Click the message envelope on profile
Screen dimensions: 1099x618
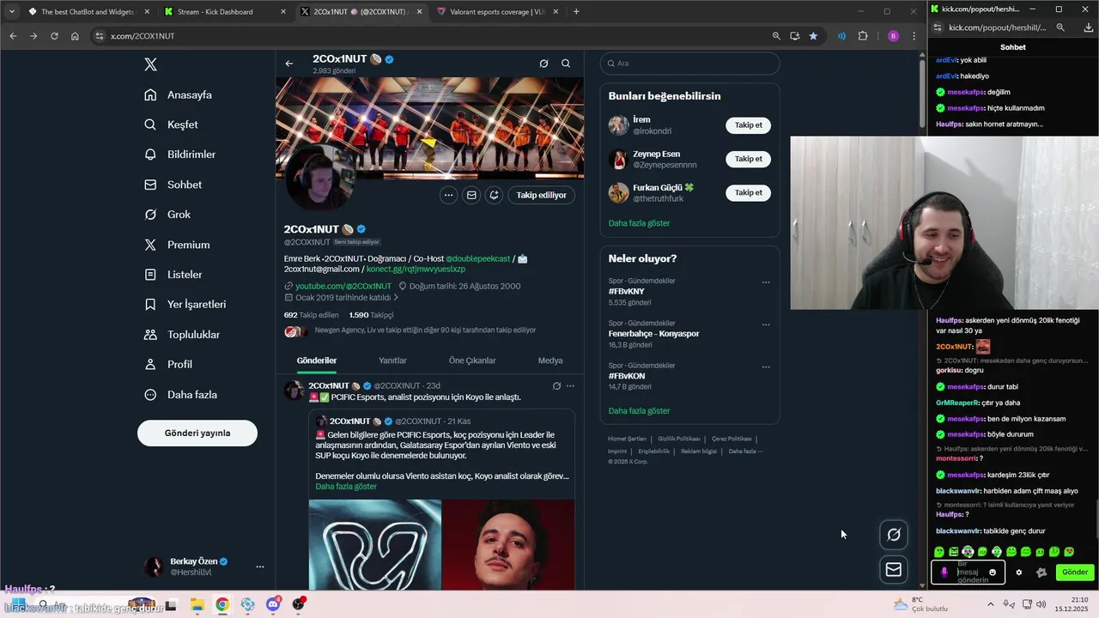[x=471, y=195]
